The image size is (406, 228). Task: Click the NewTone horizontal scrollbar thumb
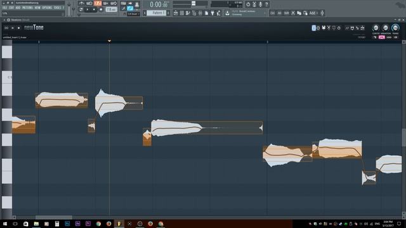[x=54, y=217]
